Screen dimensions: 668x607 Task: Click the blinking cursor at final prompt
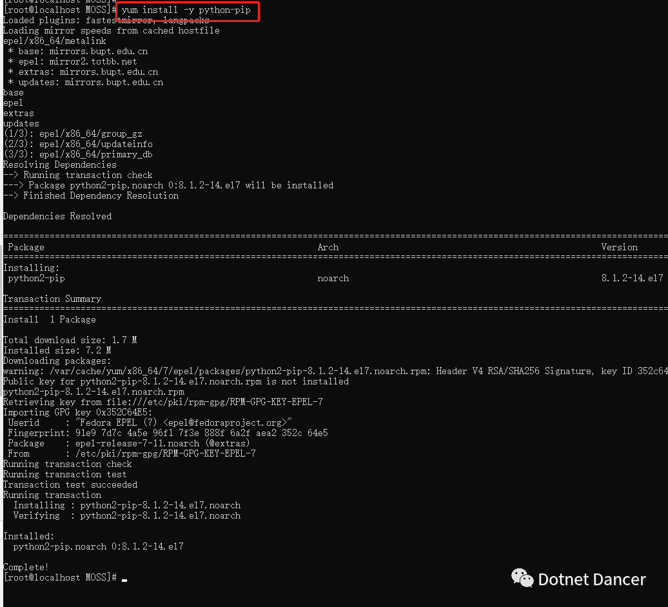[124, 580]
